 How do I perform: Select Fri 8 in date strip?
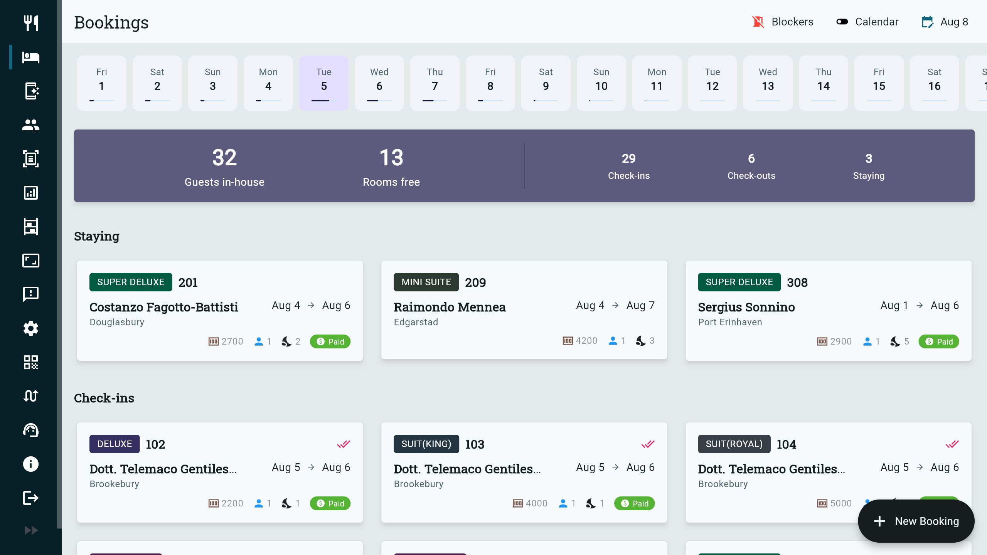click(490, 83)
